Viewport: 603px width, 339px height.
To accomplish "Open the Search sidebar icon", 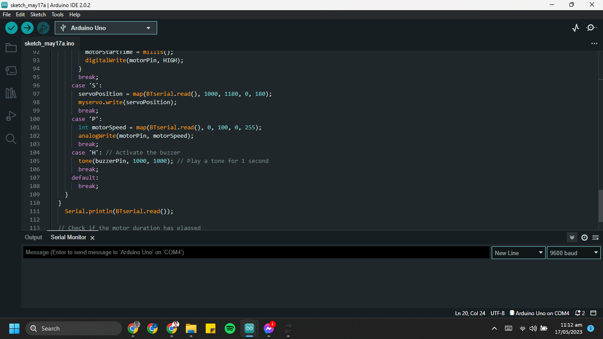I will [11, 139].
